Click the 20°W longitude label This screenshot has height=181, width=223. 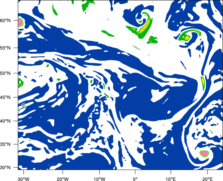pyautogui.click(x=62, y=179)
